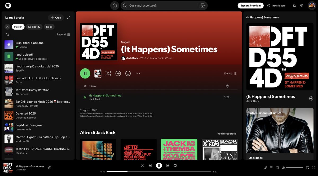This screenshot has height=176, width=318.
Task: Toggle repeat in the bottom player bar
Action: click(x=175, y=166)
